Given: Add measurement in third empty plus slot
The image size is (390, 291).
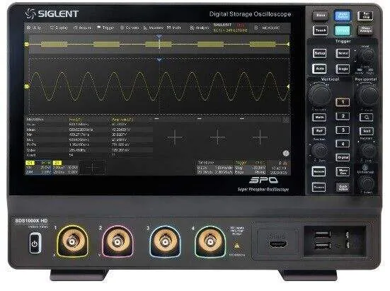Looking at the screenshot, I should tap(260, 137).
